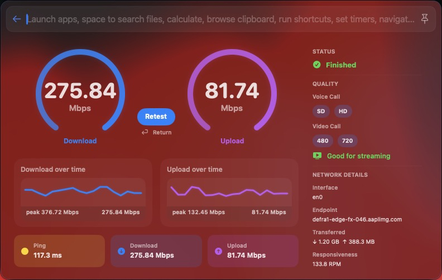Image resolution: width=442 pixels, height=280 pixels.
Task: Click the 81.74 Mbps upload card value
Action: [x=246, y=255]
